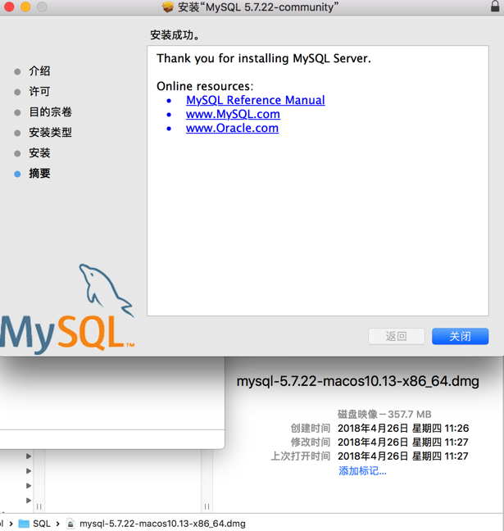504x531 pixels.
Task: Open the MySQL Reference Manual link
Action: 256,100
